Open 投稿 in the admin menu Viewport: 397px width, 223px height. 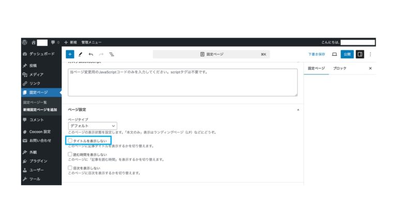[41, 66]
